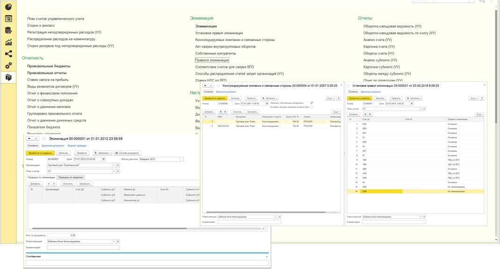Open План счетов dropdown in Элиминация window
Viewport: 500px width, 269px height.
tap(114, 171)
